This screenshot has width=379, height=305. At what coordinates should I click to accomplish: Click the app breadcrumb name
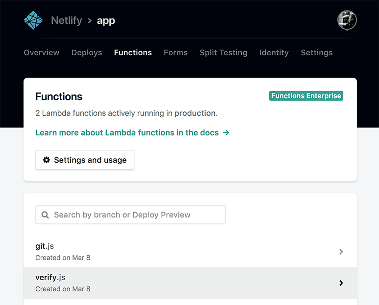point(106,21)
